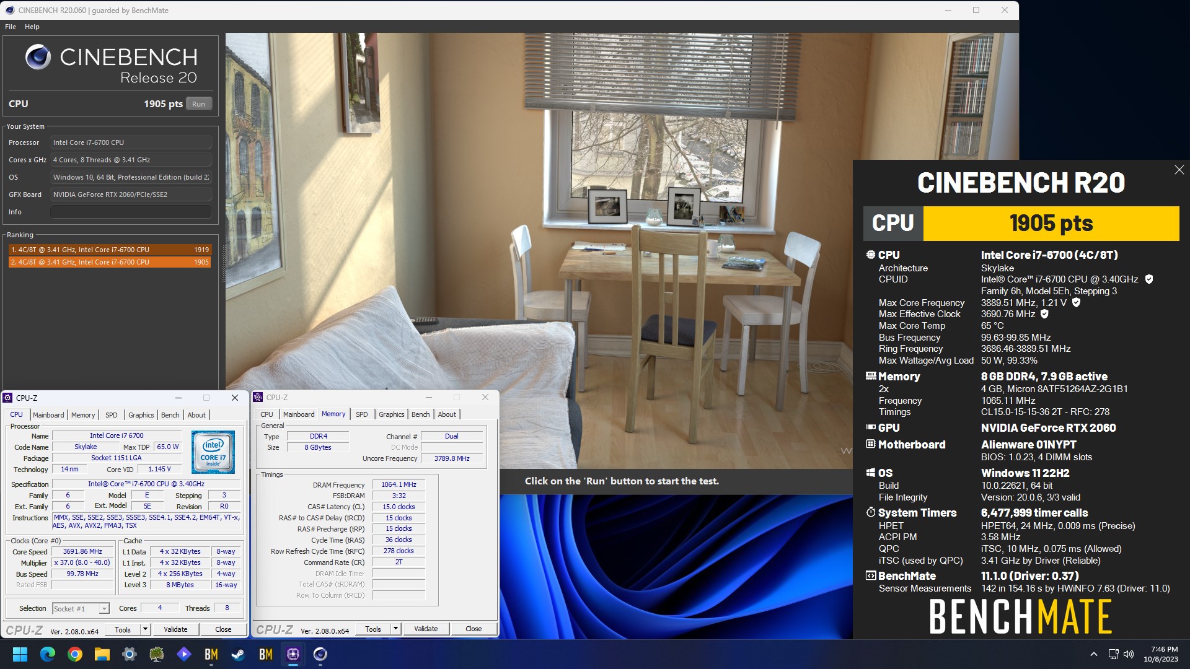Open Bench tab in right CPU-Z window
1190x669 pixels.
[421, 414]
